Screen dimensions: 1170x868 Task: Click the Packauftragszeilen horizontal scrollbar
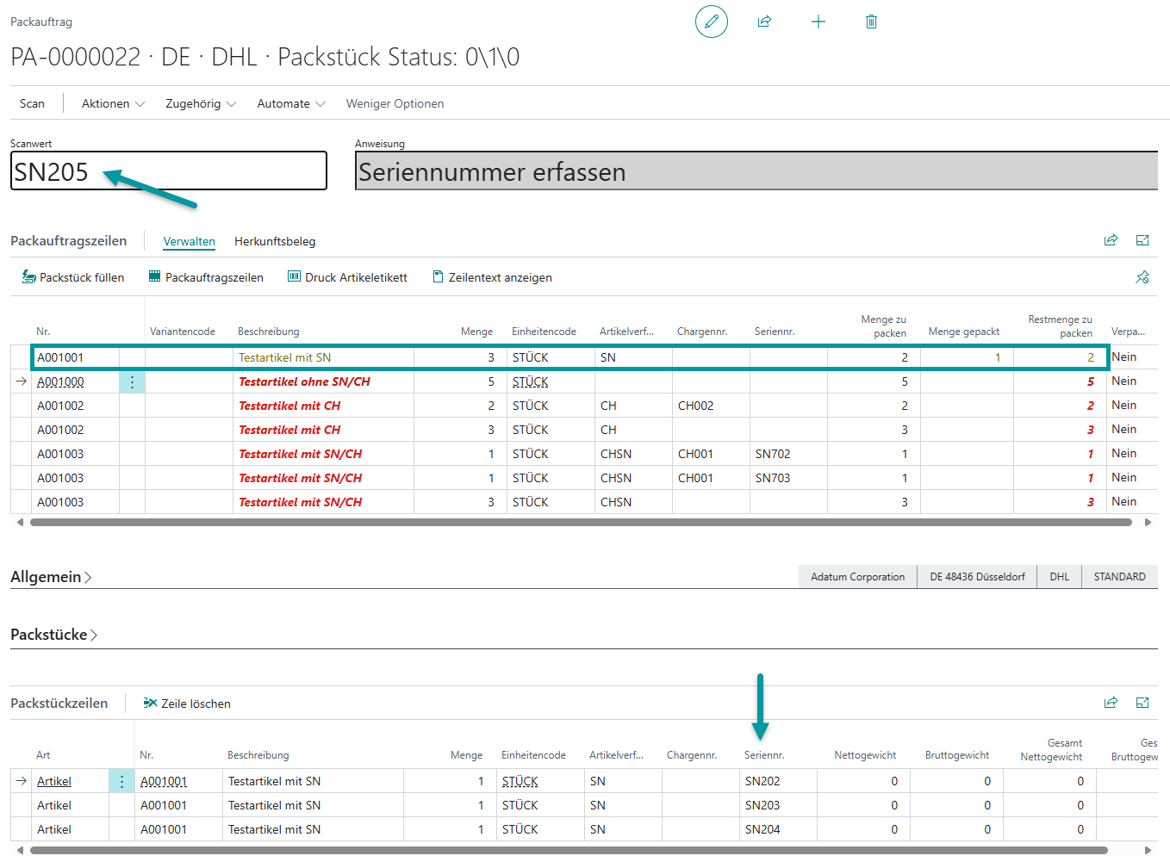[580, 522]
